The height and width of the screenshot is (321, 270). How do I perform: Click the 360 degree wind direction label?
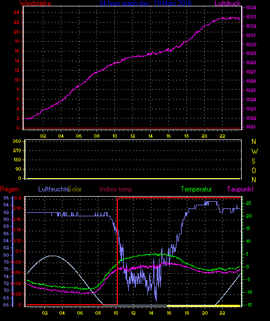[17, 141]
